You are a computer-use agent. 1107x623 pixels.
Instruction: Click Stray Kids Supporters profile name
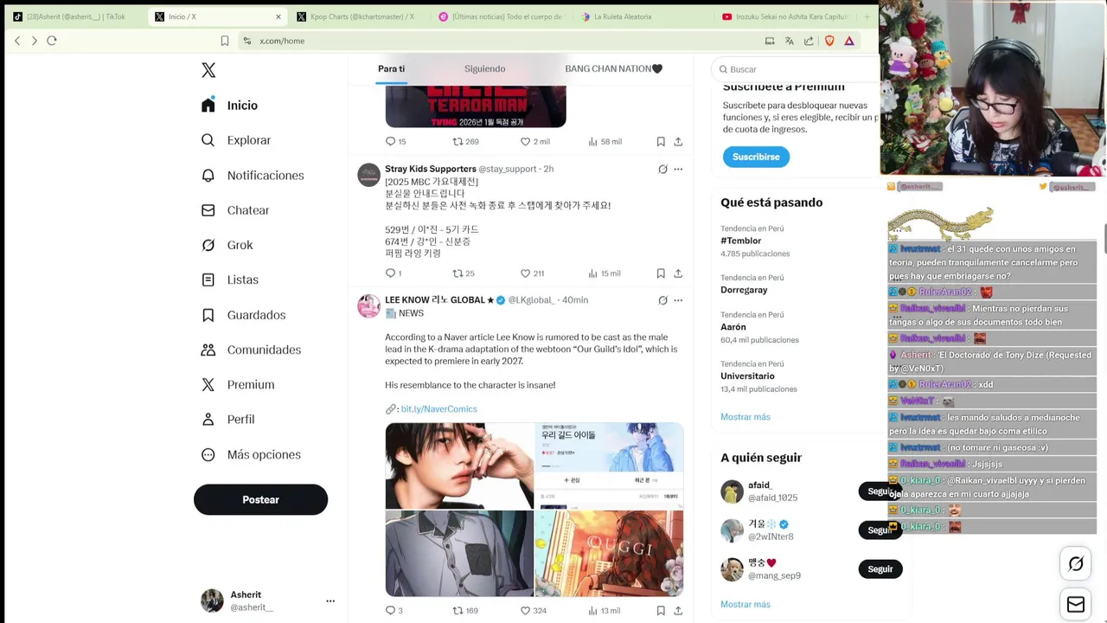coord(430,169)
